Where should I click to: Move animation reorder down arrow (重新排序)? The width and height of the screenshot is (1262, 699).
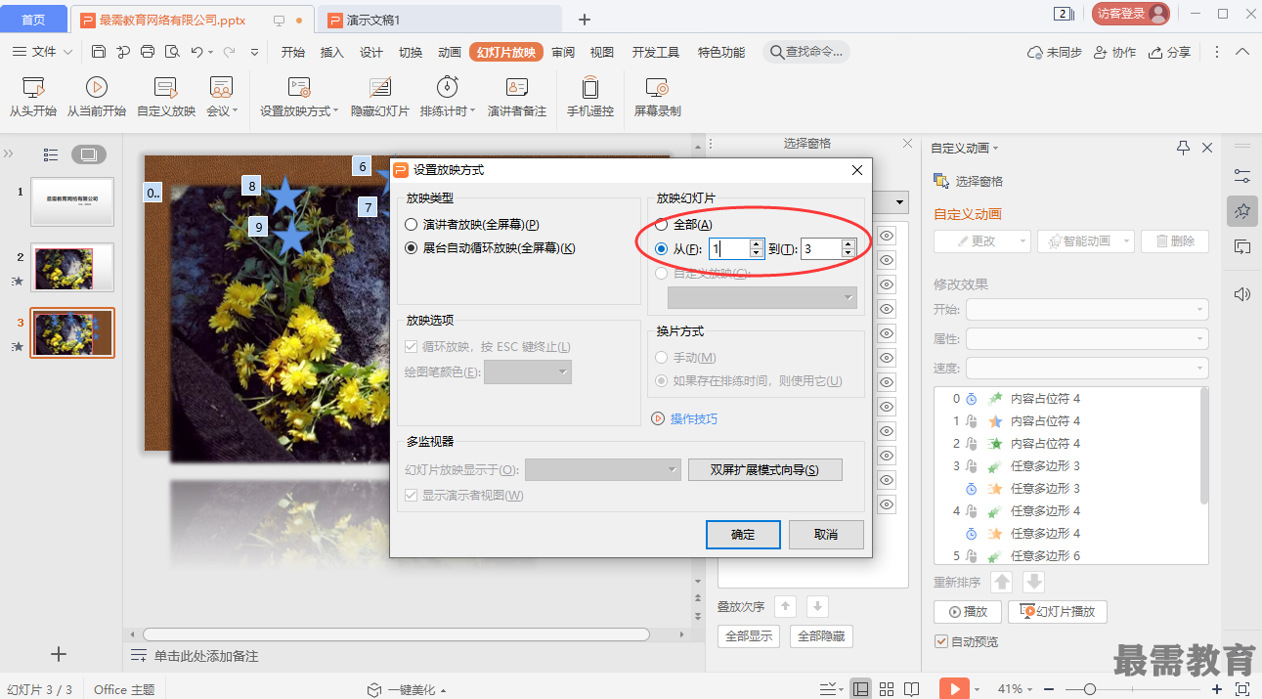click(x=1033, y=583)
